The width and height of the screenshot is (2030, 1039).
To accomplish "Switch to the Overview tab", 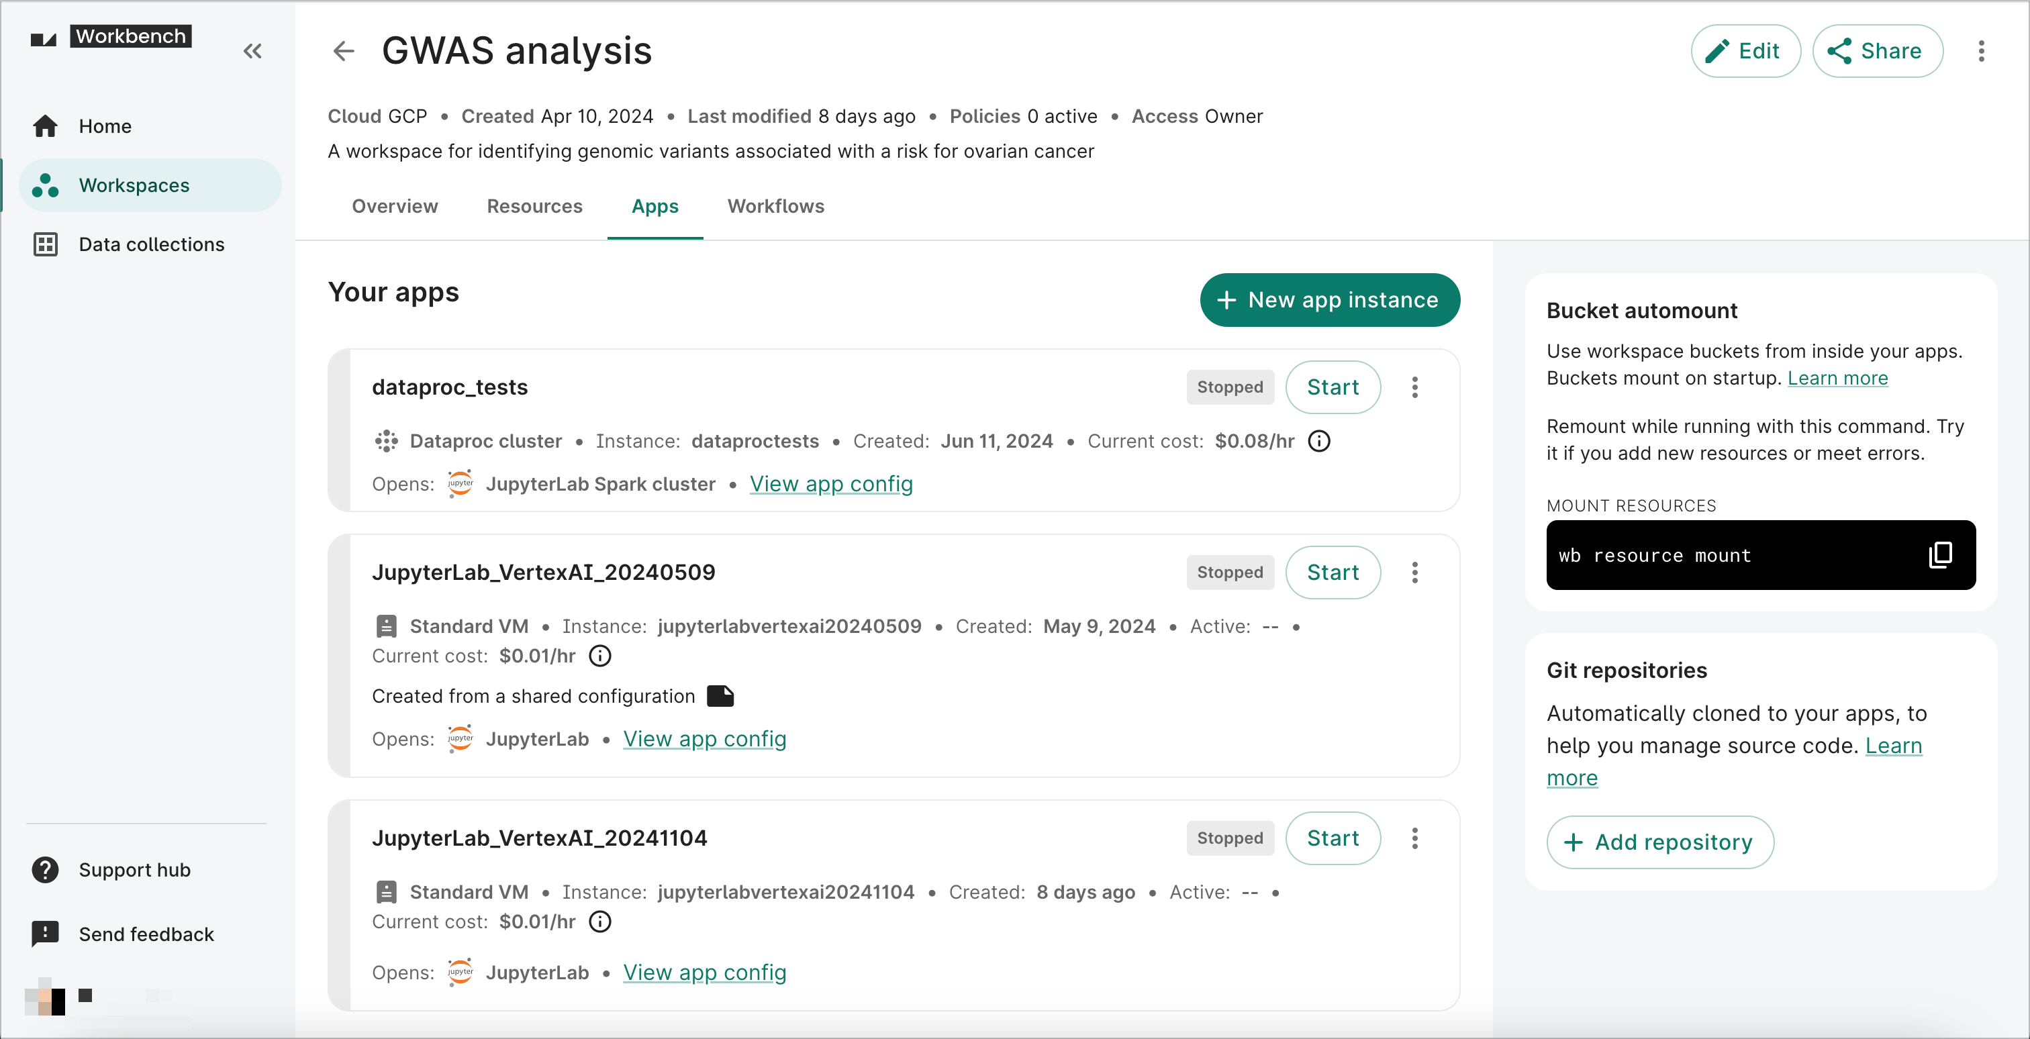I will 395,207.
